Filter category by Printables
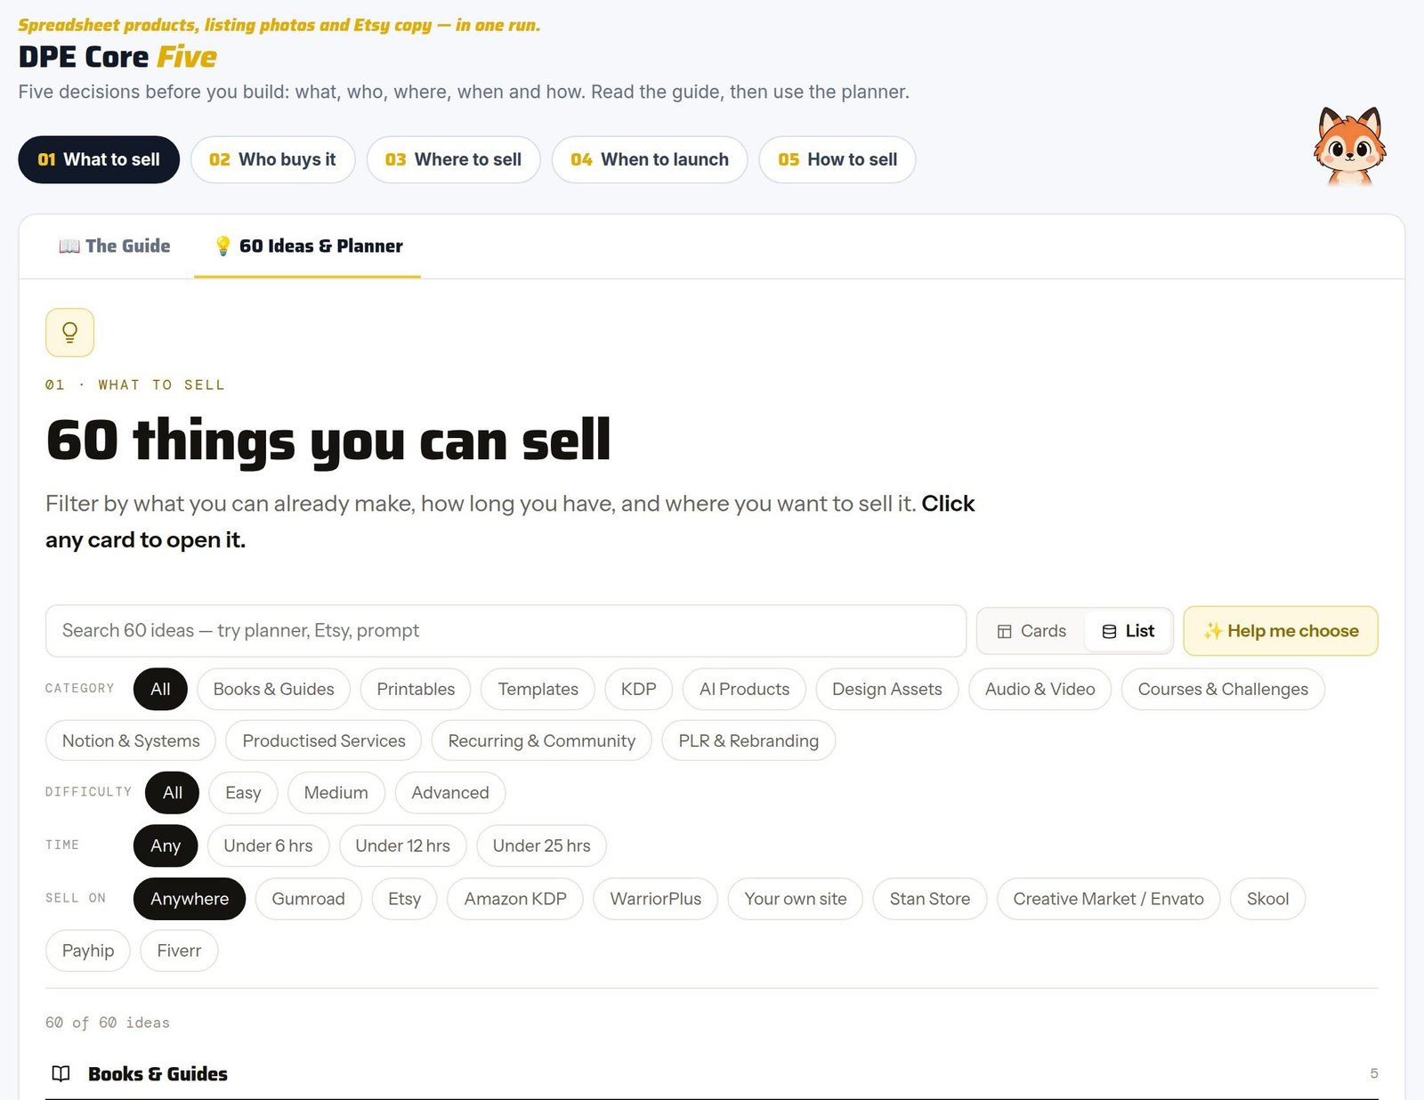The height and width of the screenshot is (1100, 1424). point(416,689)
